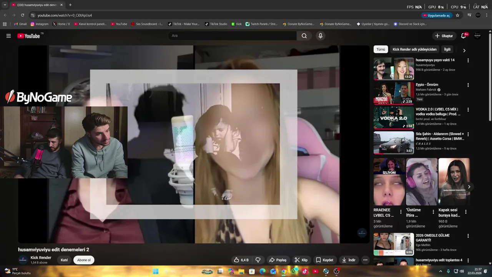Click Uygulamada aç in the address bar
The height and width of the screenshot is (277, 492).
click(x=436, y=15)
